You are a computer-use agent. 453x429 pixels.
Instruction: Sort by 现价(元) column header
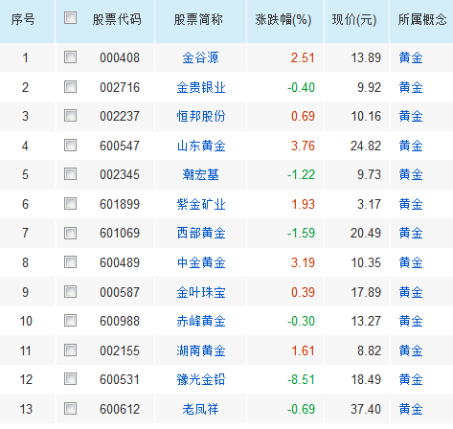point(354,20)
